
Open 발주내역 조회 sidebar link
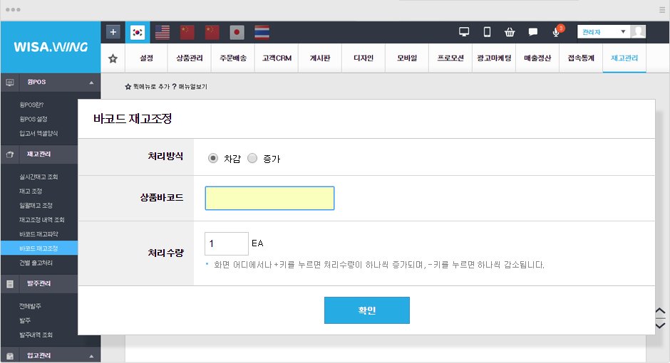point(36,335)
